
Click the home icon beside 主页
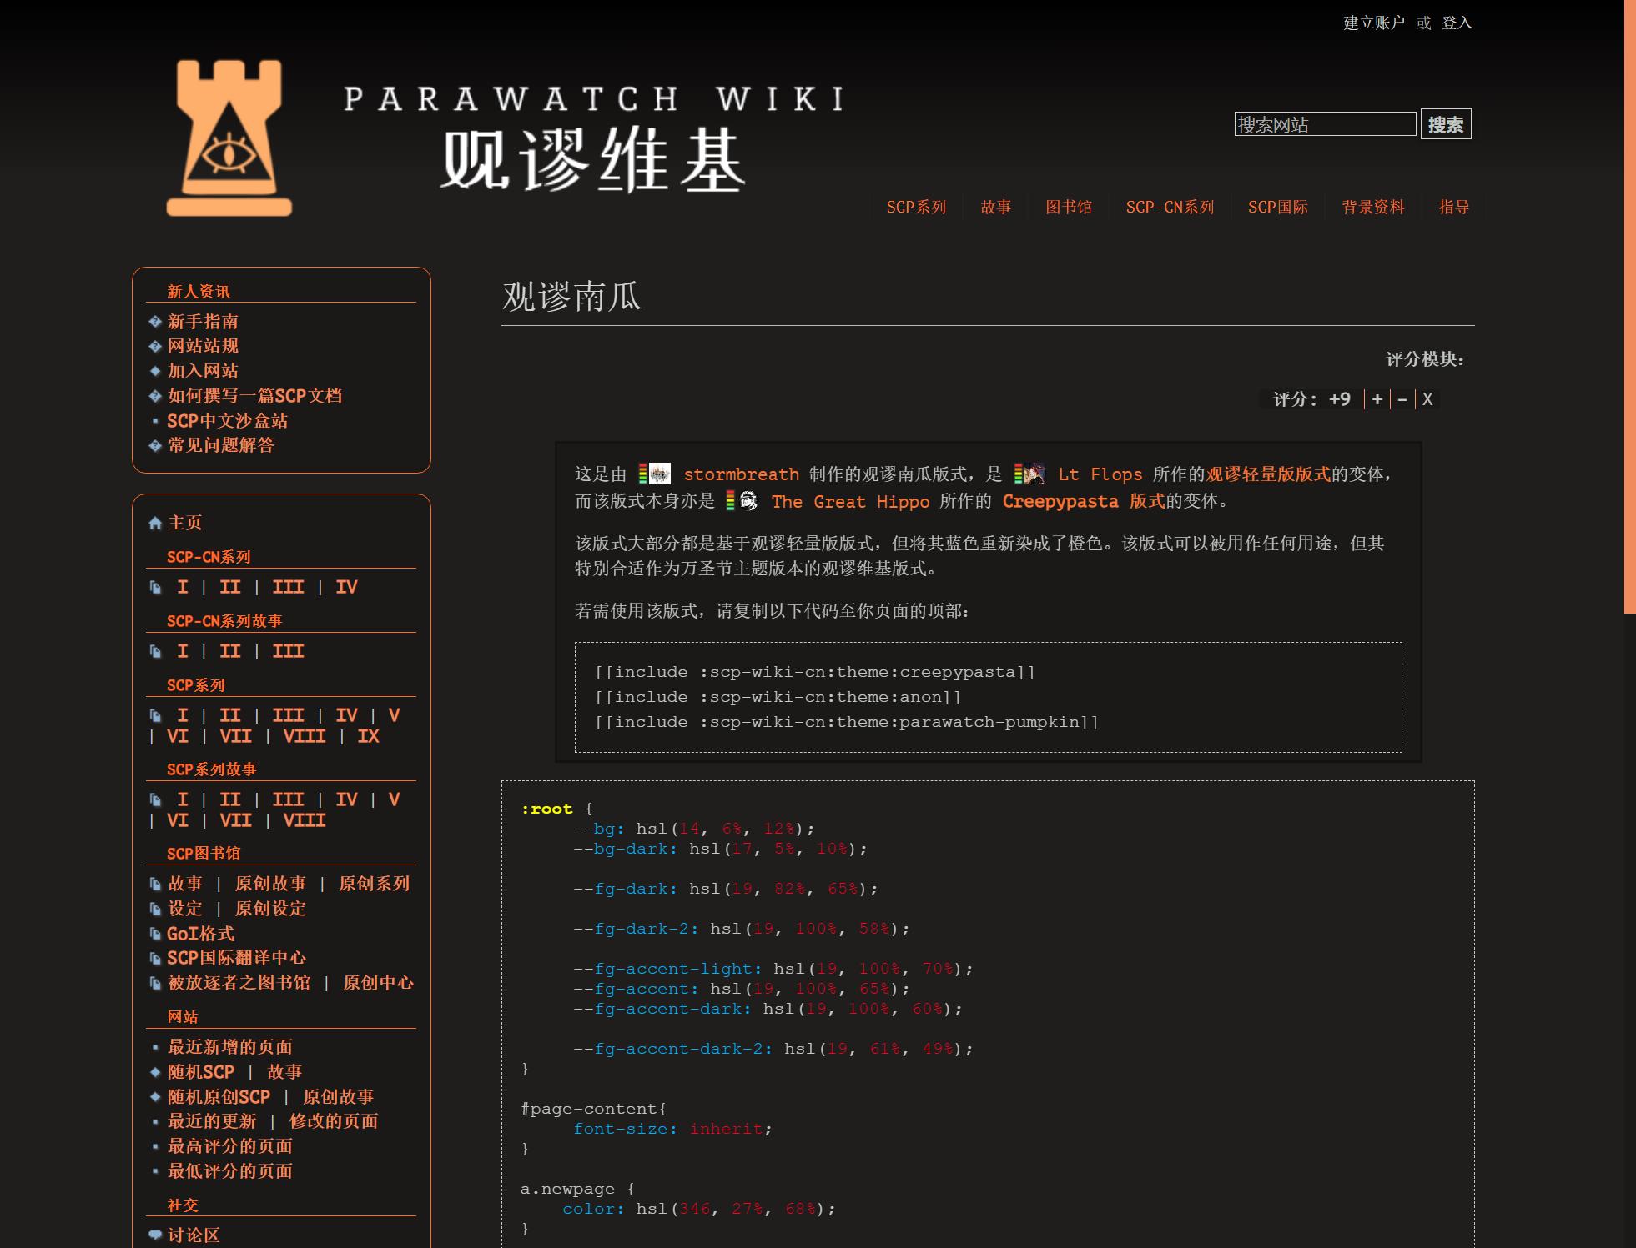155,524
